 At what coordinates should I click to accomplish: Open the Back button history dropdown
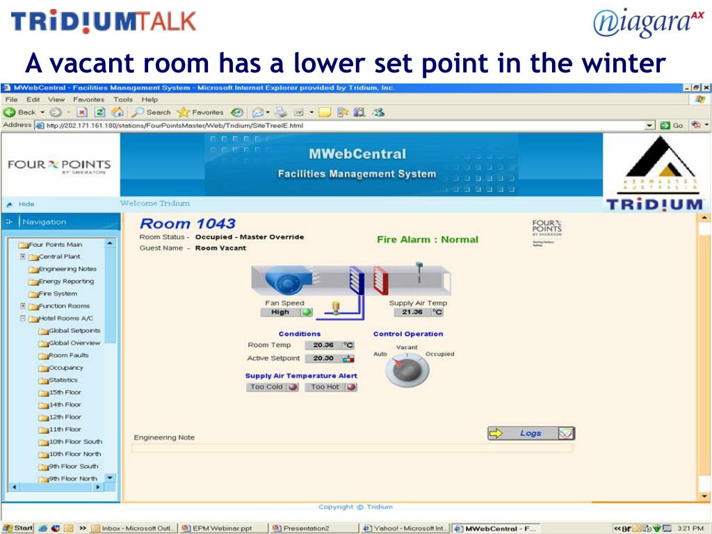click(42, 112)
